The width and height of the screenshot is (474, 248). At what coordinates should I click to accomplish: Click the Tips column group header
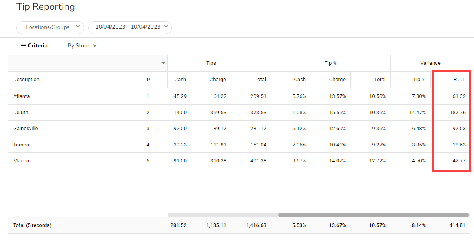click(211, 63)
